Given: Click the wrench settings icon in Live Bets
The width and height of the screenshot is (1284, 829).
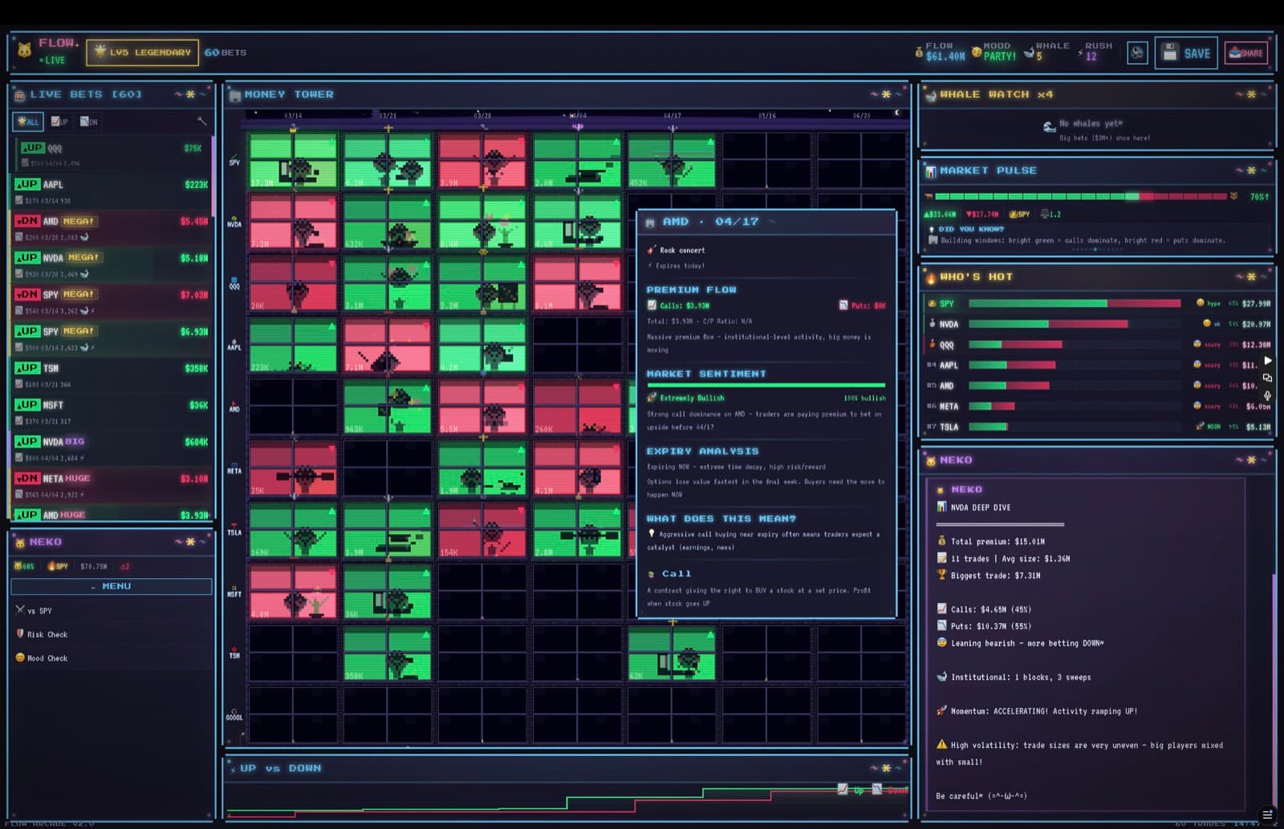Looking at the screenshot, I should pos(201,121).
